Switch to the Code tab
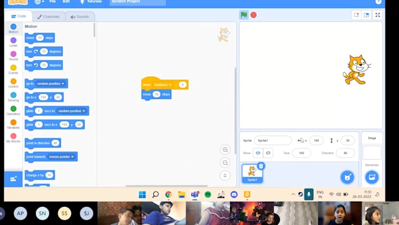This screenshot has width=399, height=225. pos(18,16)
